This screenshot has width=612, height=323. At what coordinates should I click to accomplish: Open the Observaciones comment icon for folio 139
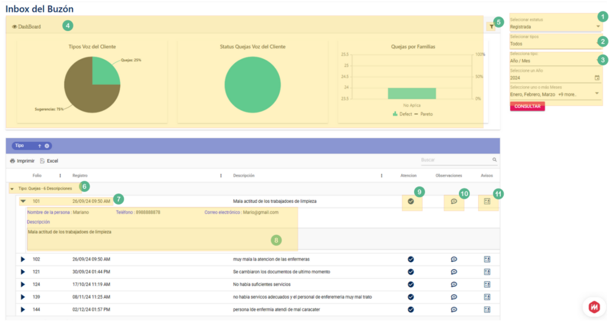(x=454, y=297)
